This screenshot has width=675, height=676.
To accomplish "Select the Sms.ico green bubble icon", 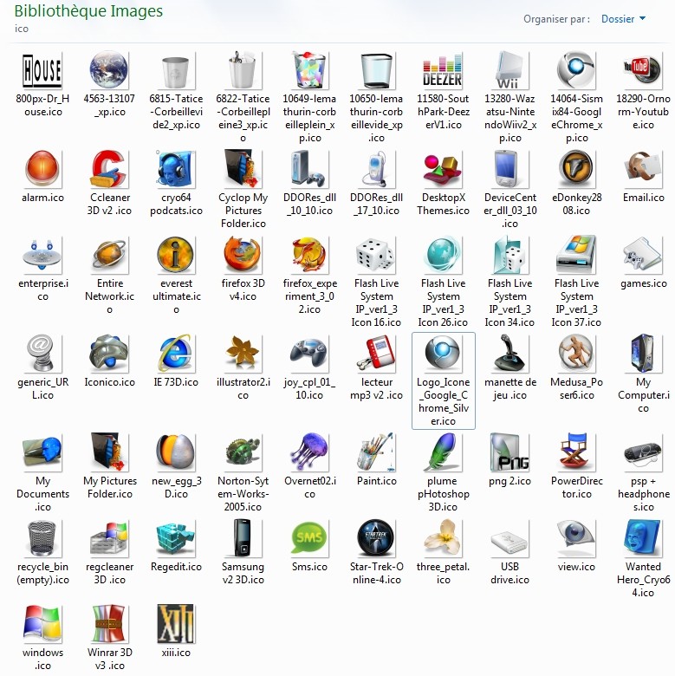I will coord(309,538).
